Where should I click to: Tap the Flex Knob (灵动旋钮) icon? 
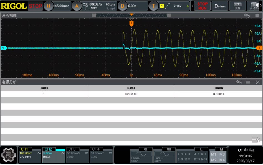pyautogui.click(x=255, y=6)
